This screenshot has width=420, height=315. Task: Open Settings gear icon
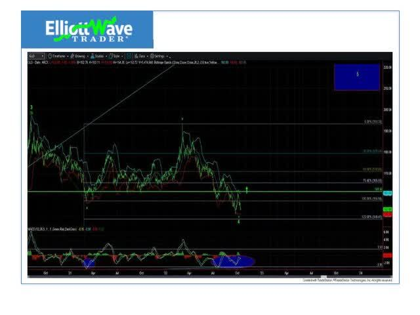click(x=152, y=56)
